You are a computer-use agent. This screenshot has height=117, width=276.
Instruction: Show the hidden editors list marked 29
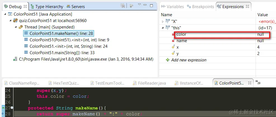[x=258, y=82]
